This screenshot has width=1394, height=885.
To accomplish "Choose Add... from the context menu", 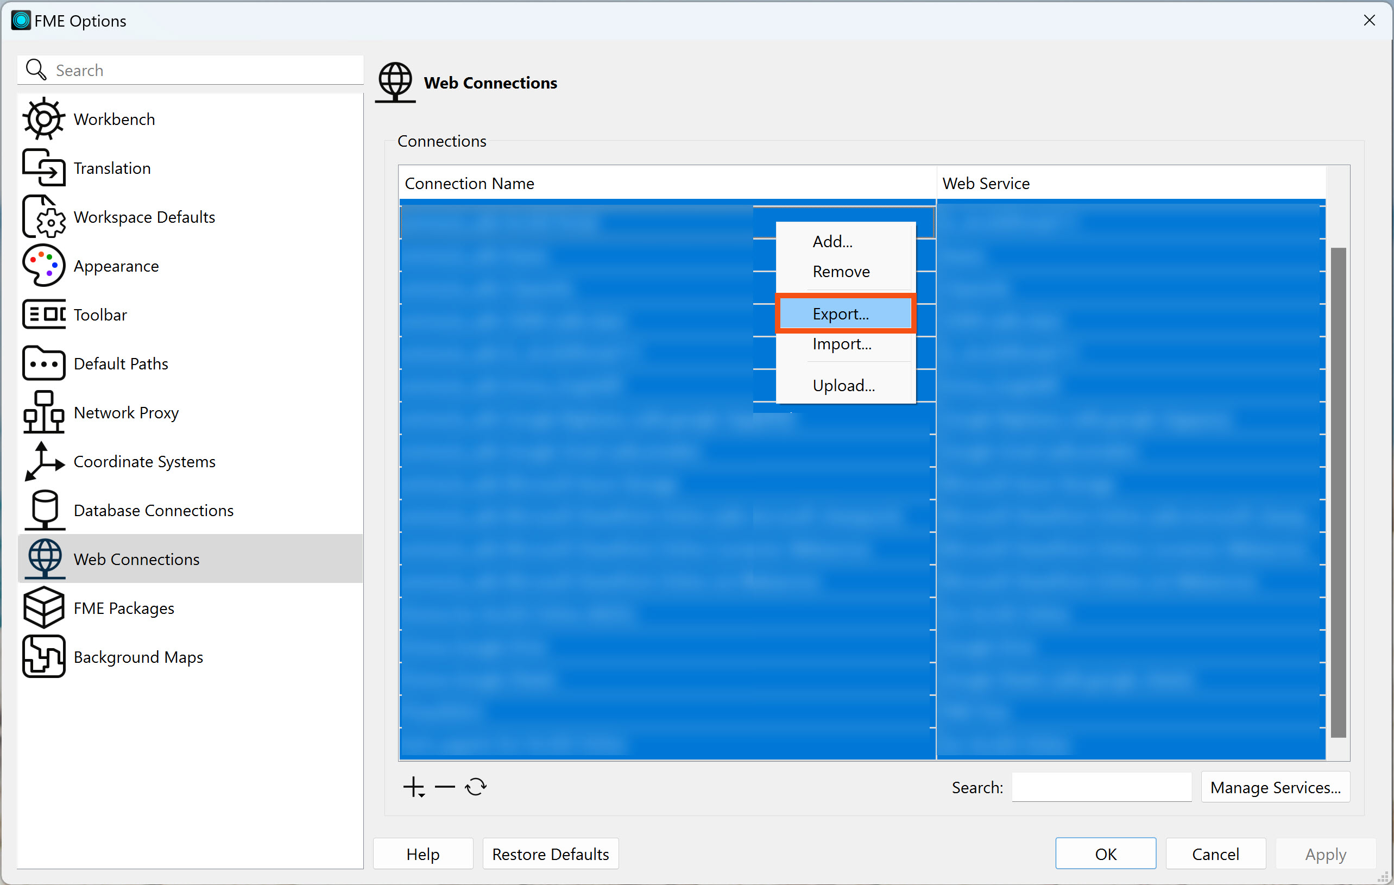I will [845, 242].
